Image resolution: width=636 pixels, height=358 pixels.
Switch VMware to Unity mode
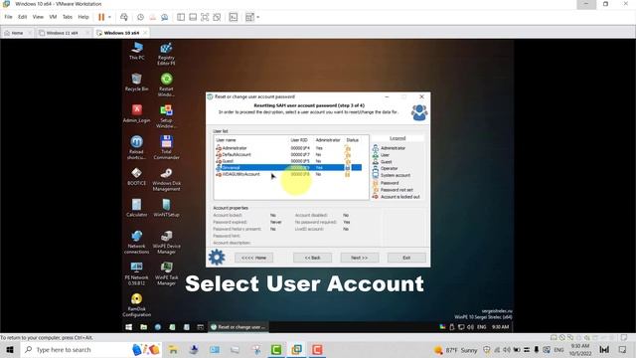coord(217,17)
